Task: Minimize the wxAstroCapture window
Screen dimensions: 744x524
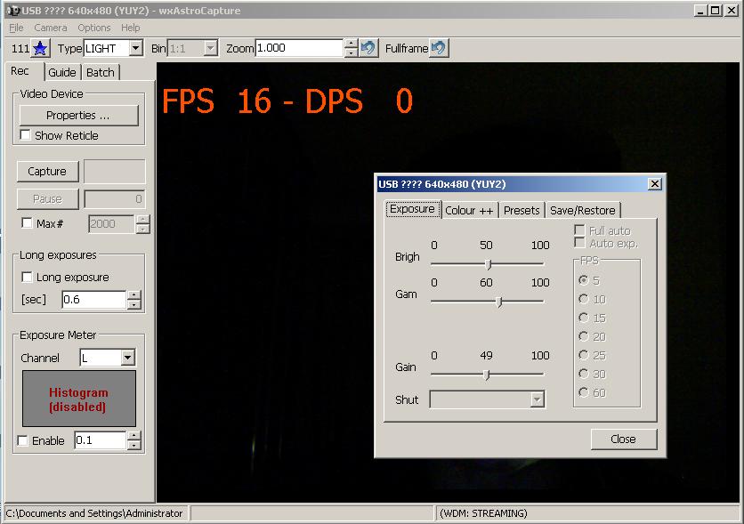Action: 700,11
